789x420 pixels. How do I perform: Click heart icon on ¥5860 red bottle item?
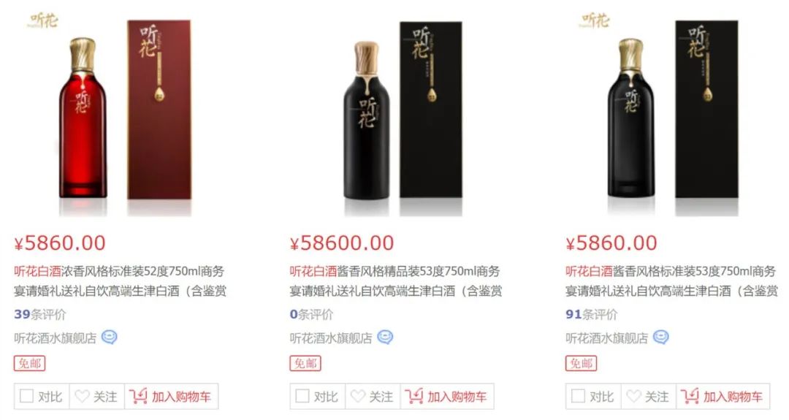click(x=82, y=397)
